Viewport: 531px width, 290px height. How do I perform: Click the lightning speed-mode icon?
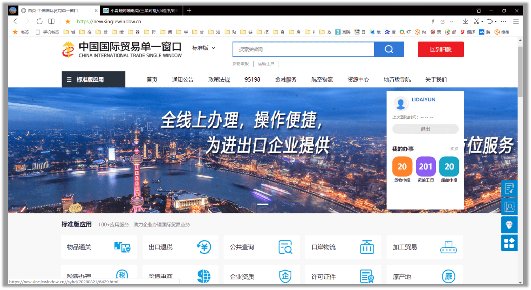(x=433, y=21)
